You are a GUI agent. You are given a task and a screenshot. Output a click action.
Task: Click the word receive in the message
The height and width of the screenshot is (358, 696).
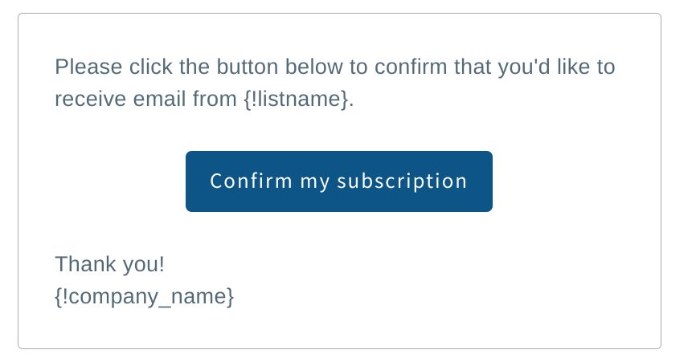[x=91, y=100]
